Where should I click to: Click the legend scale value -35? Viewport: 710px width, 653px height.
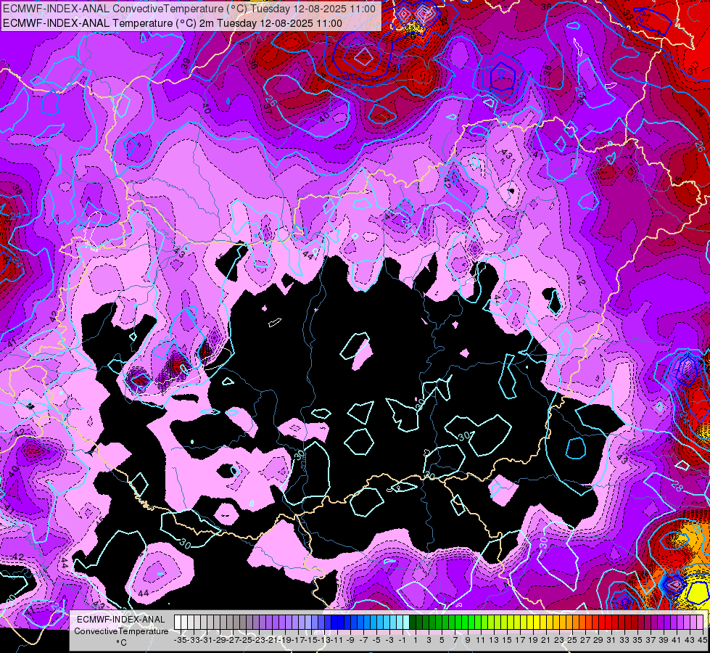180,640
